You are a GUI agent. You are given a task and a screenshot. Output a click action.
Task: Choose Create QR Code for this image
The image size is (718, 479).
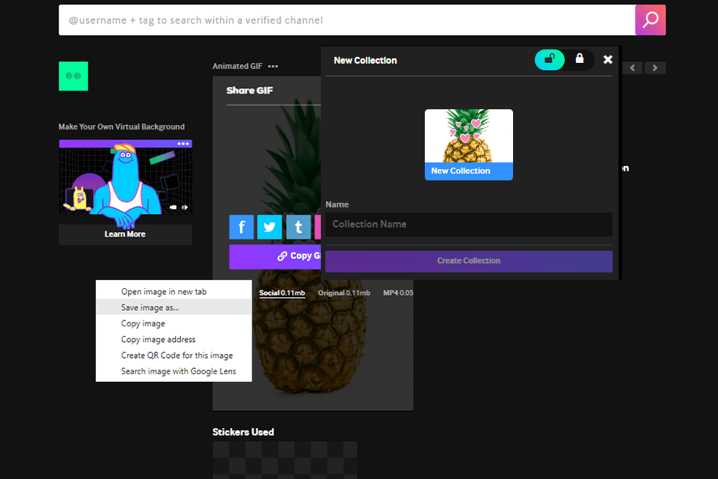tap(174, 356)
